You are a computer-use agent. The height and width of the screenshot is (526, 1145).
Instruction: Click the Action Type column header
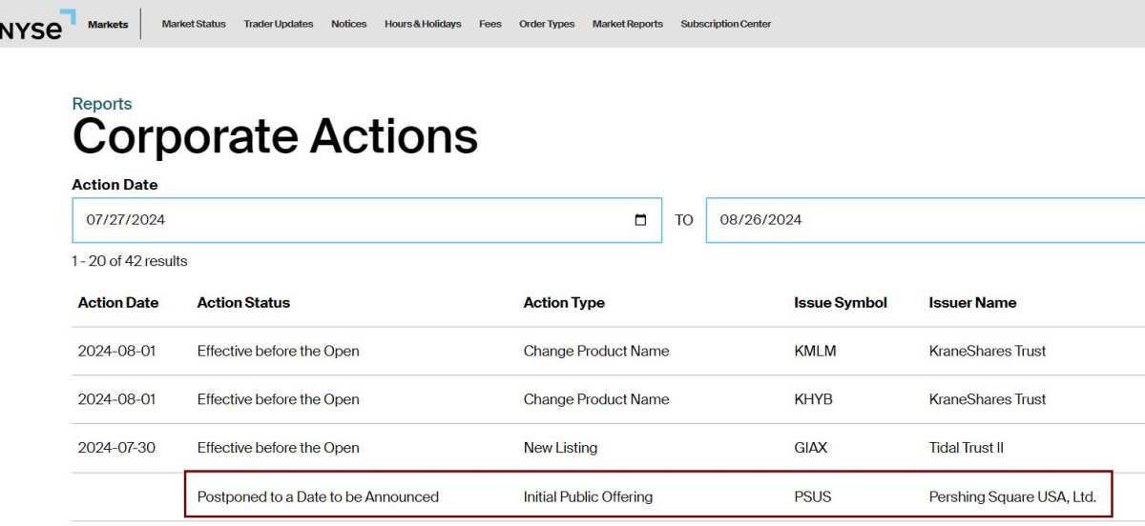564,303
